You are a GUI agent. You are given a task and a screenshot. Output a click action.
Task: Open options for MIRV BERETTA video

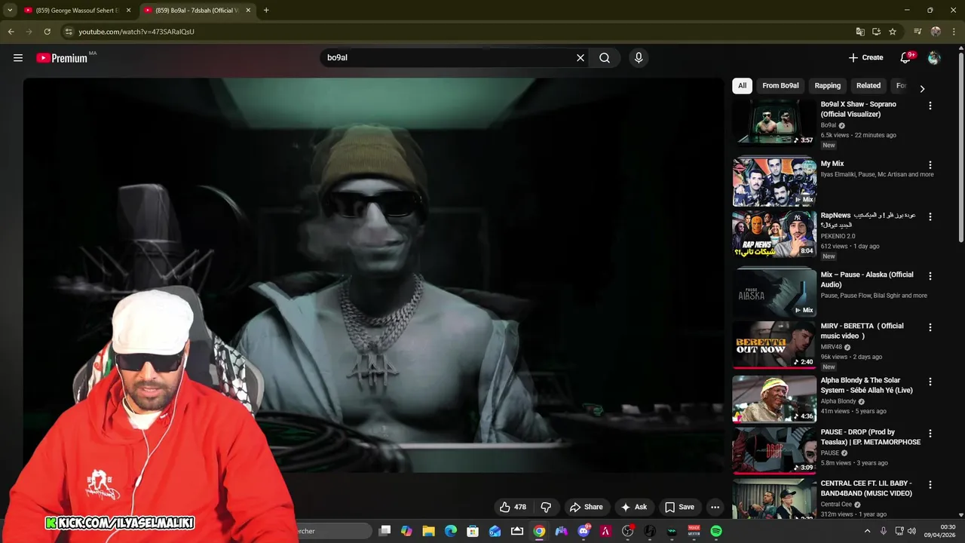[x=930, y=327]
